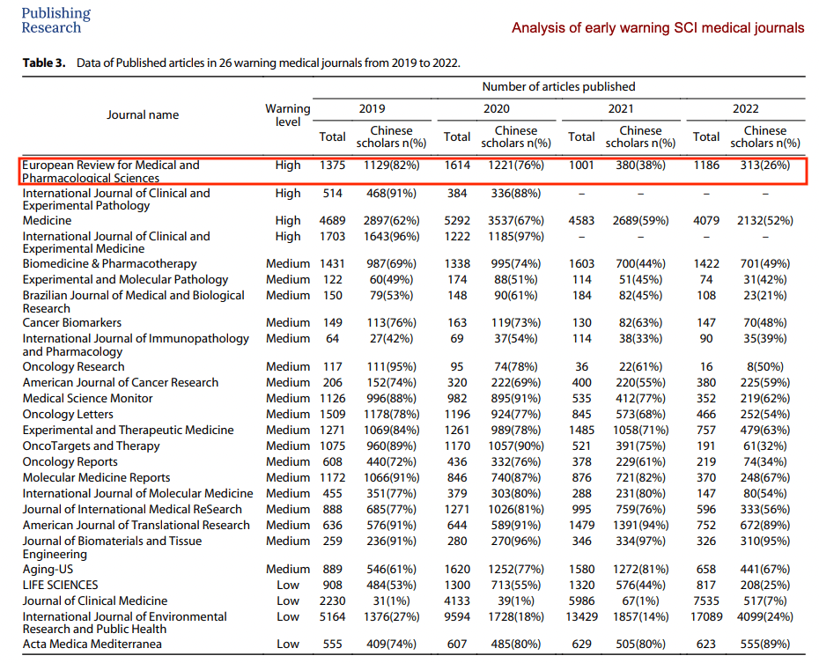Select Biomedicine & Pharmacotherapy journal name
819x663 pixels.
pyautogui.click(x=109, y=263)
